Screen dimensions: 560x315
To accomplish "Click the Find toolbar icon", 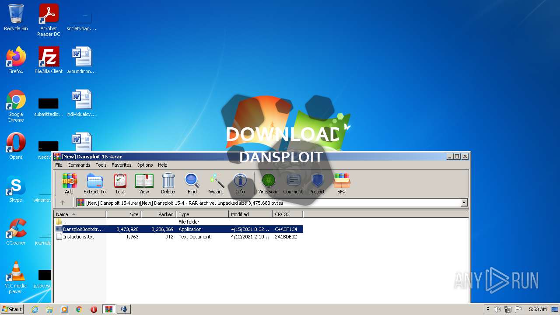I will click(x=192, y=183).
